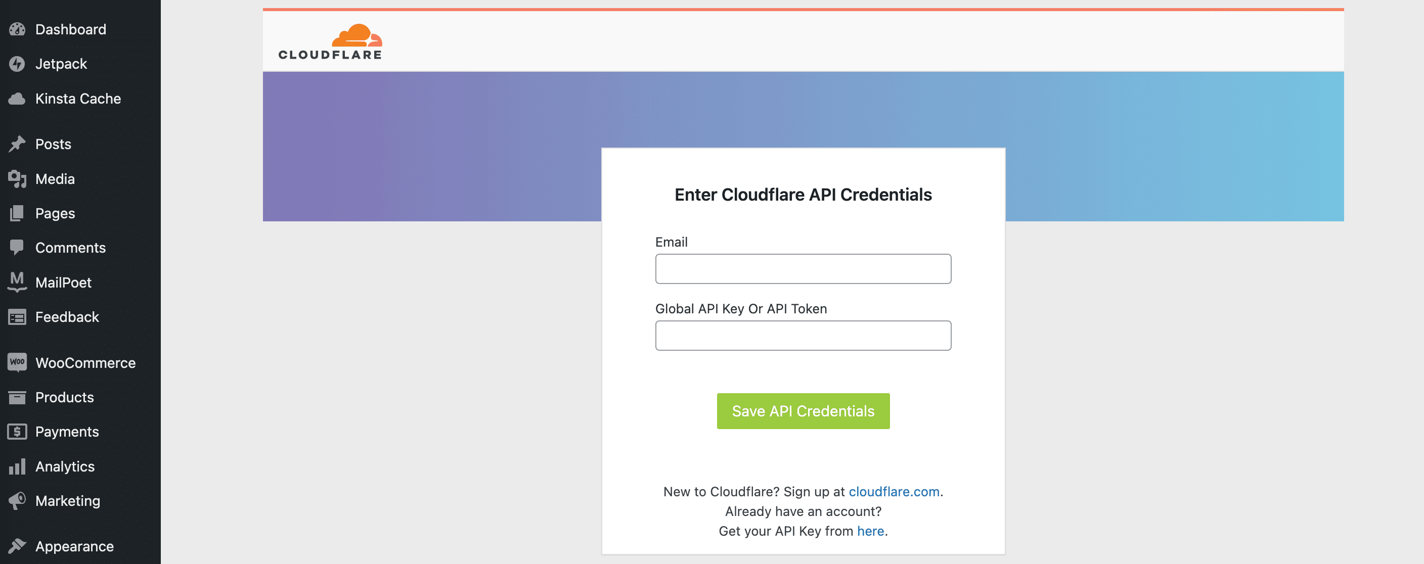
Task: Click the API Key retrieval link here
Action: click(x=868, y=531)
